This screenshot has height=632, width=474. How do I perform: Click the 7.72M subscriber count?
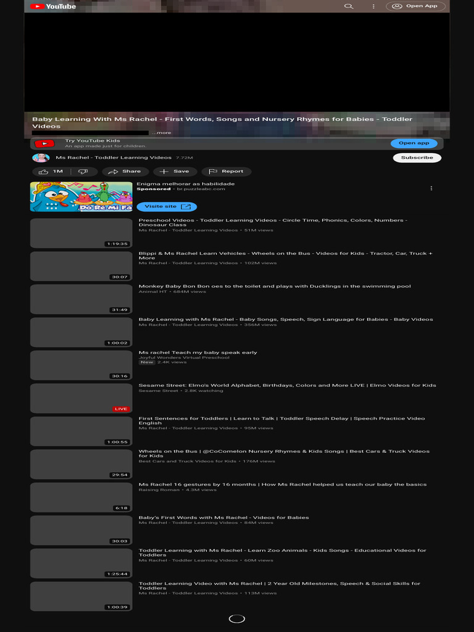[184, 157]
